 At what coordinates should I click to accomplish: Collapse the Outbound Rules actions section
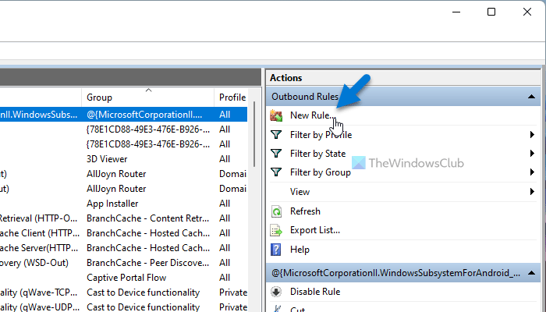coord(531,97)
